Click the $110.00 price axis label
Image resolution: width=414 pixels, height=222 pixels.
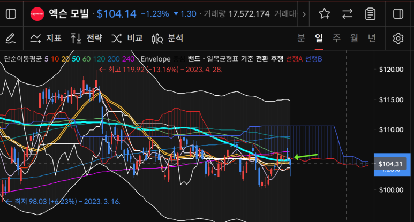click(392, 129)
